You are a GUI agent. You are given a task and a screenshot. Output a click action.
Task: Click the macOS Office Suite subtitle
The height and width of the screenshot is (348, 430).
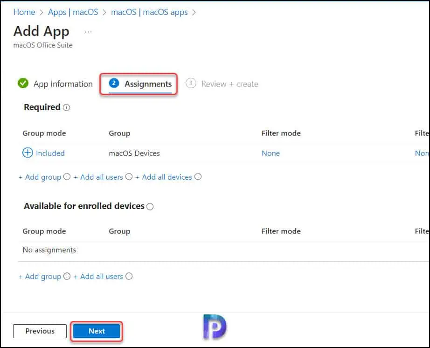pyautogui.click(x=43, y=45)
